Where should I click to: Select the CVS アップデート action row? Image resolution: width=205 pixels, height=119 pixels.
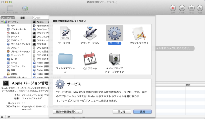pos(41,33)
